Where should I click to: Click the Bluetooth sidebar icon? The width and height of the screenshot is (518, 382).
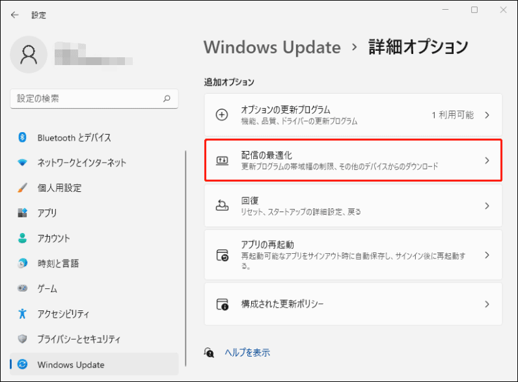pyautogui.click(x=22, y=137)
